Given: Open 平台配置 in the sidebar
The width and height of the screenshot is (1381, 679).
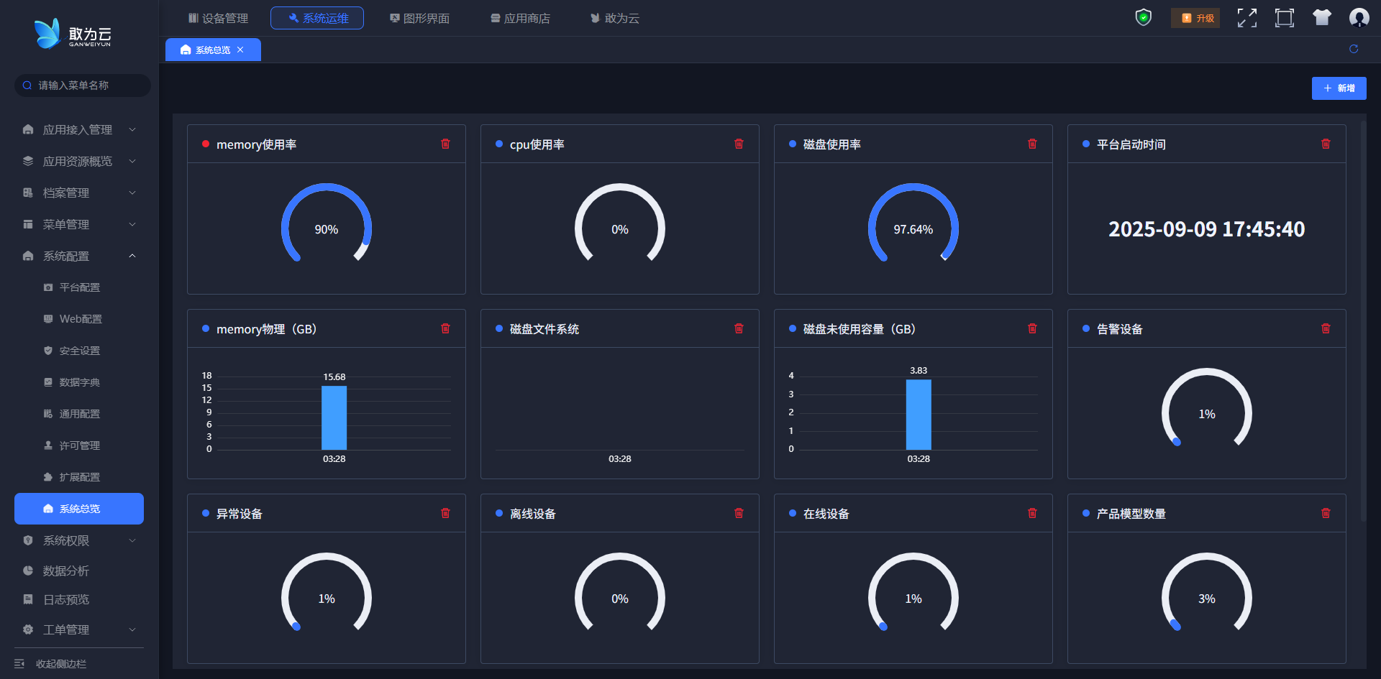Looking at the screenshot, I should tap(79, 287).
